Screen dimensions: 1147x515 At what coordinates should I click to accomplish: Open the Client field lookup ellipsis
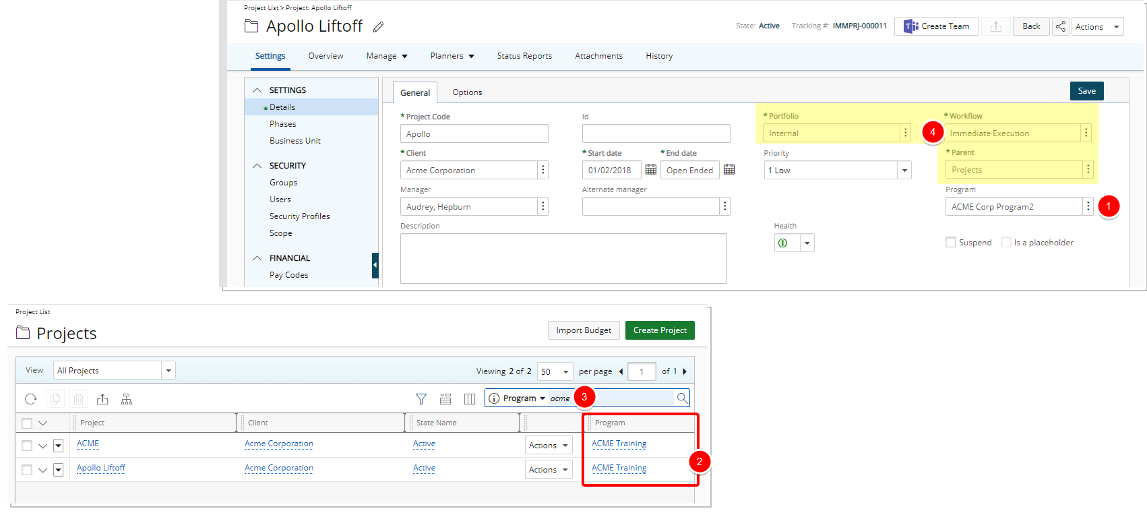click(x=543, y=170)
